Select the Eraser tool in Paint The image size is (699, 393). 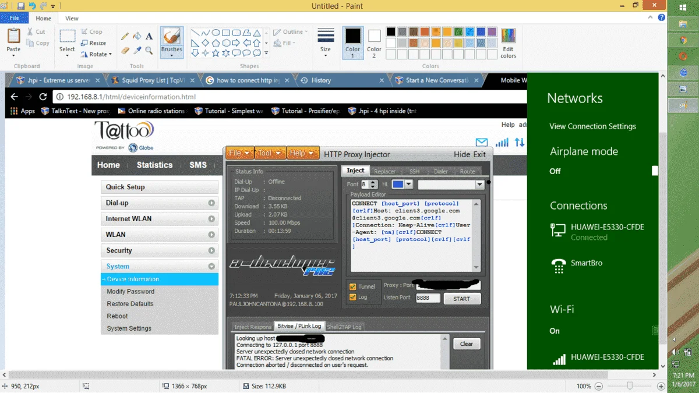pos(125,51)
